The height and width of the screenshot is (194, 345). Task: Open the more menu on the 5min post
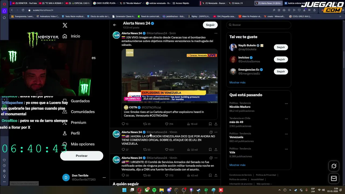216,33
